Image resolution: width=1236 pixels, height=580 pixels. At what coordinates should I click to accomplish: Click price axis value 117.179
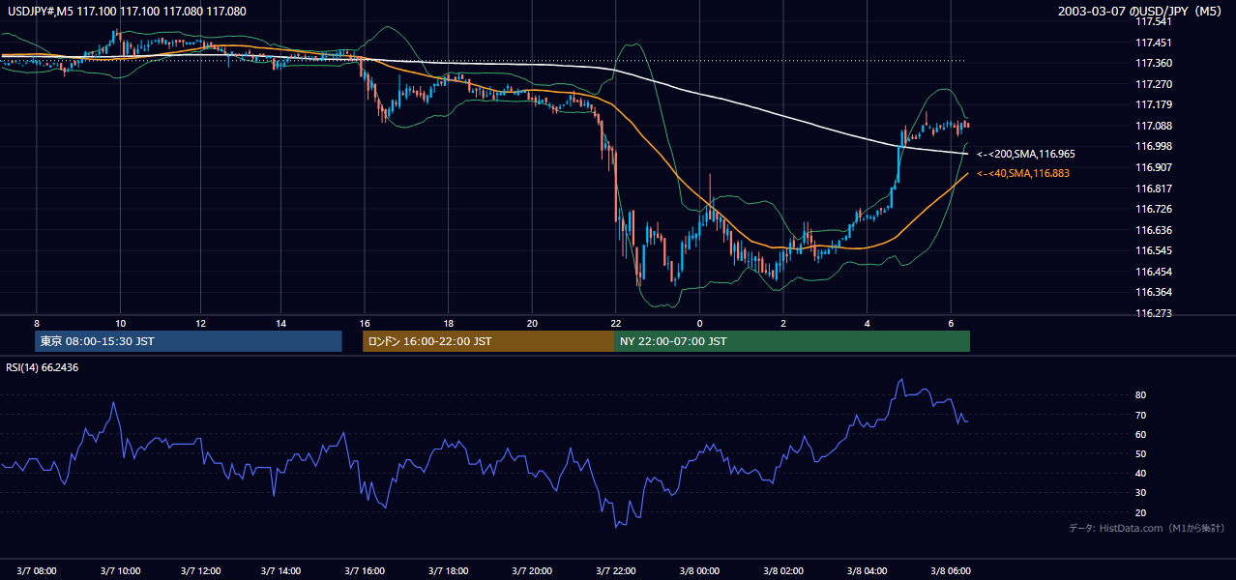(1154, 104)
